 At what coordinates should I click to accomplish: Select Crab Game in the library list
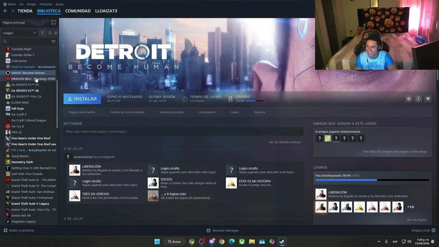[19, 61]
